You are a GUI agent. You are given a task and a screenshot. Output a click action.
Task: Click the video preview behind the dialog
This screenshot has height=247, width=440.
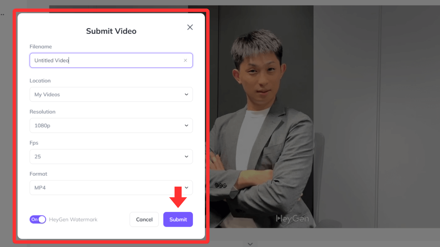(x=323, y=117)
